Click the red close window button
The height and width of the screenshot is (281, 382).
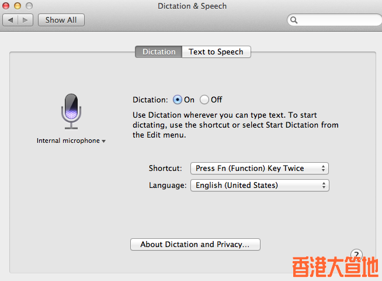tap(6, 6)
